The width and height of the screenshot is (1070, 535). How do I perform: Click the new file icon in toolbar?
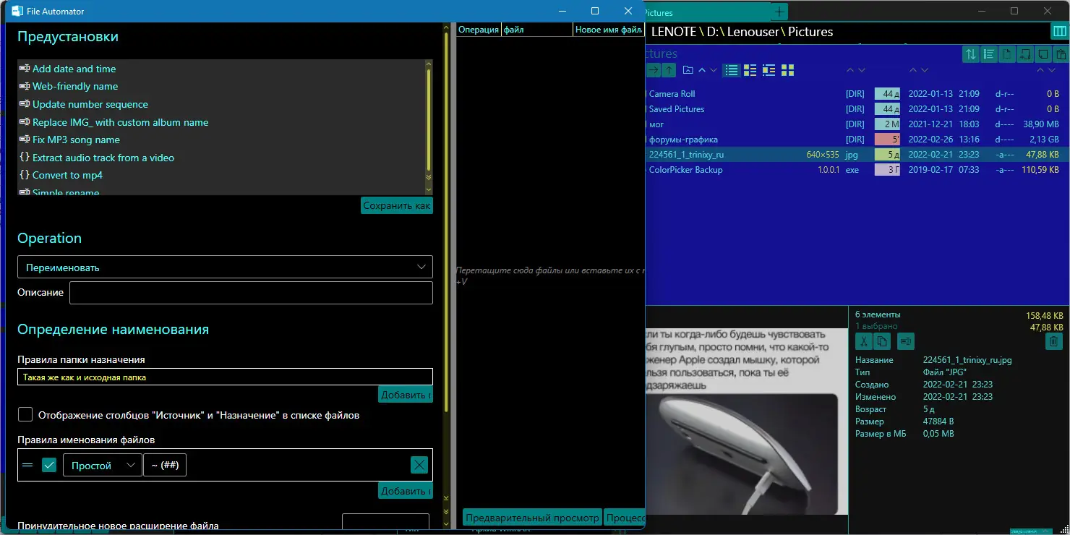click(x=1006, y=54)
